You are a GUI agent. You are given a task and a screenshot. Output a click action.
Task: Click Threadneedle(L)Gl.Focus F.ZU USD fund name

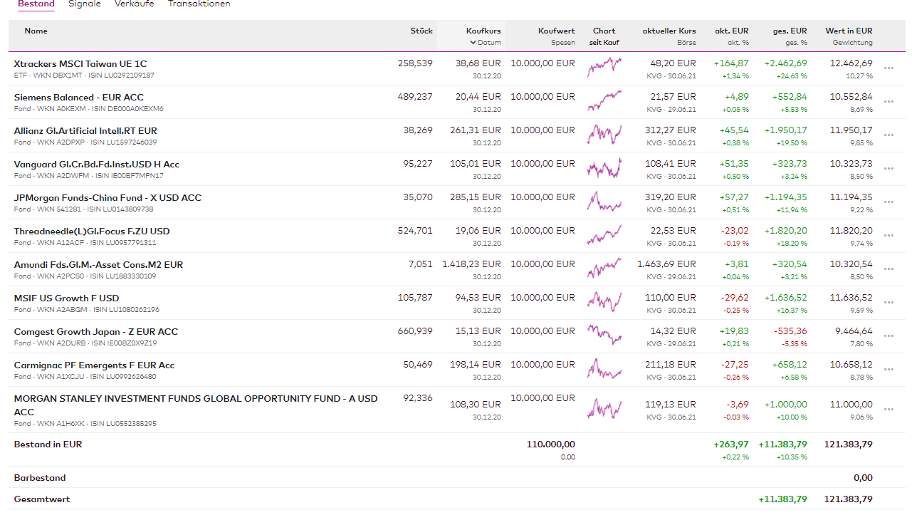coord(92,232)
